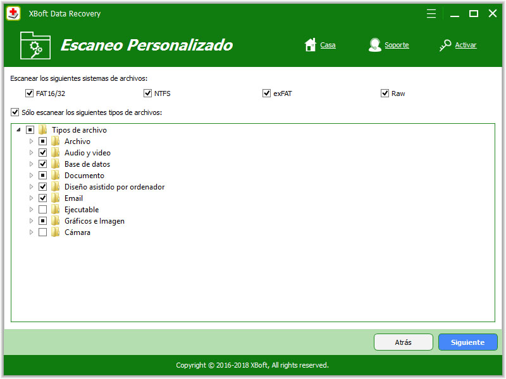Expand Diseño asistido por ordenador node
This screenshot has width=506, height=379.
pos(31,186)
